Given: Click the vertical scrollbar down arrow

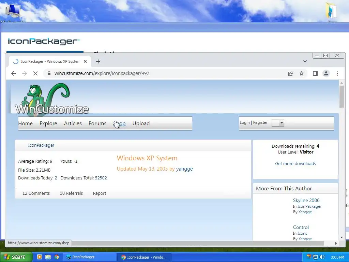Looking at the screenshot, I should (342, 237).
